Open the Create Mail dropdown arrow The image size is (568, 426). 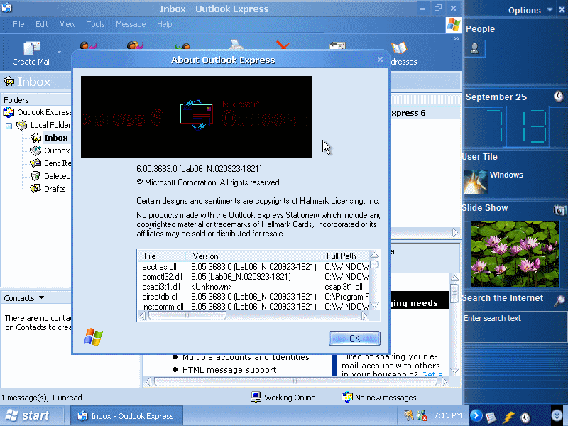click(x=59, y=52)
